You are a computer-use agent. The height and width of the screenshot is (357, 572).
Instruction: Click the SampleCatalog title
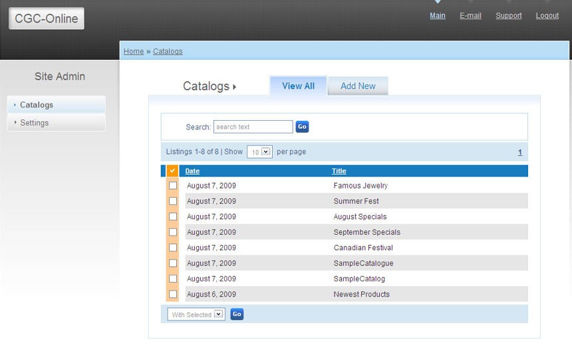[359, 279]
